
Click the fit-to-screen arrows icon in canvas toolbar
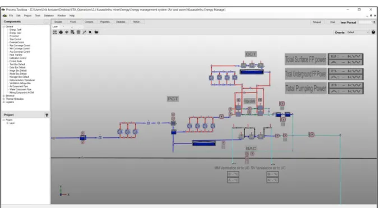click(55, 32)
